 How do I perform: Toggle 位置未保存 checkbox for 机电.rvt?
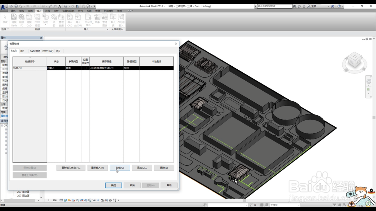(x=85, y=68)
